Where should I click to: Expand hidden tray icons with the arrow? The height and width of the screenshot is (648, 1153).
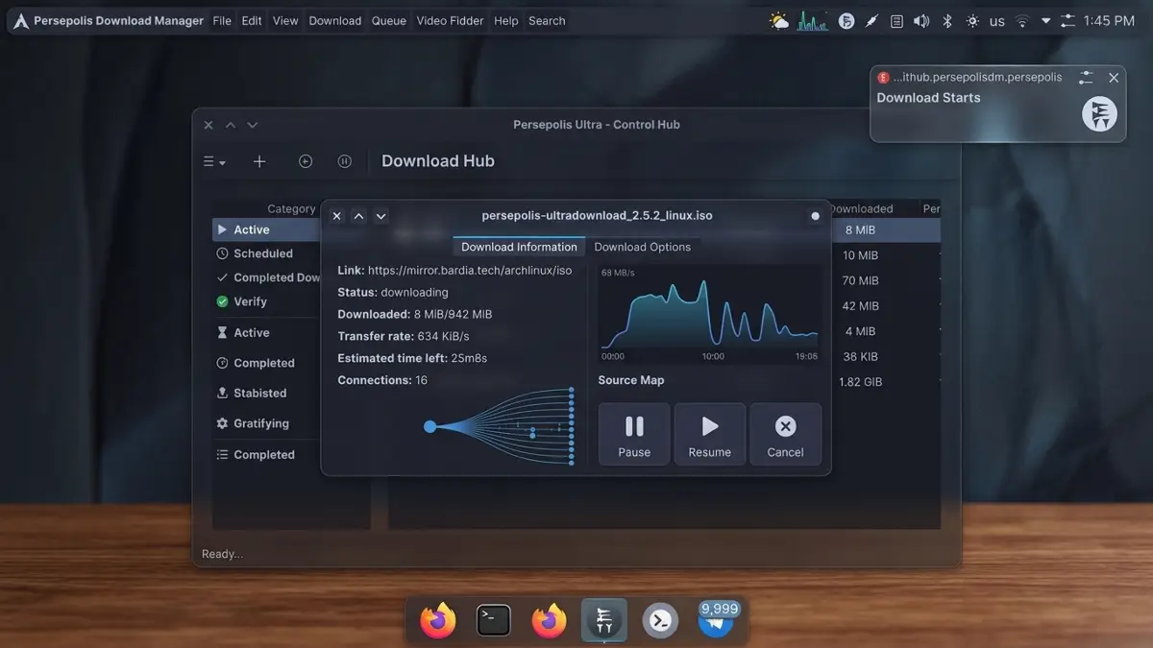1046,20
